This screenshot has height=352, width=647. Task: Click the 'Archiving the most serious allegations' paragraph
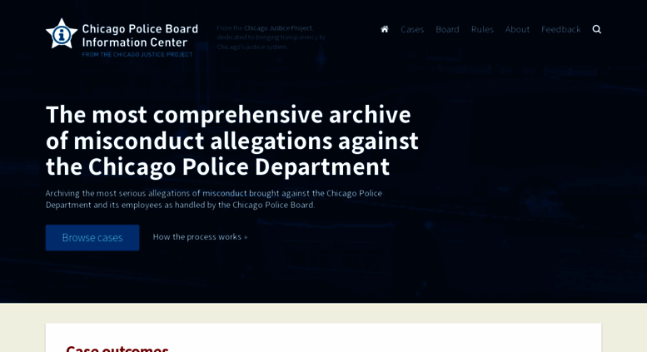coord(214,199)
